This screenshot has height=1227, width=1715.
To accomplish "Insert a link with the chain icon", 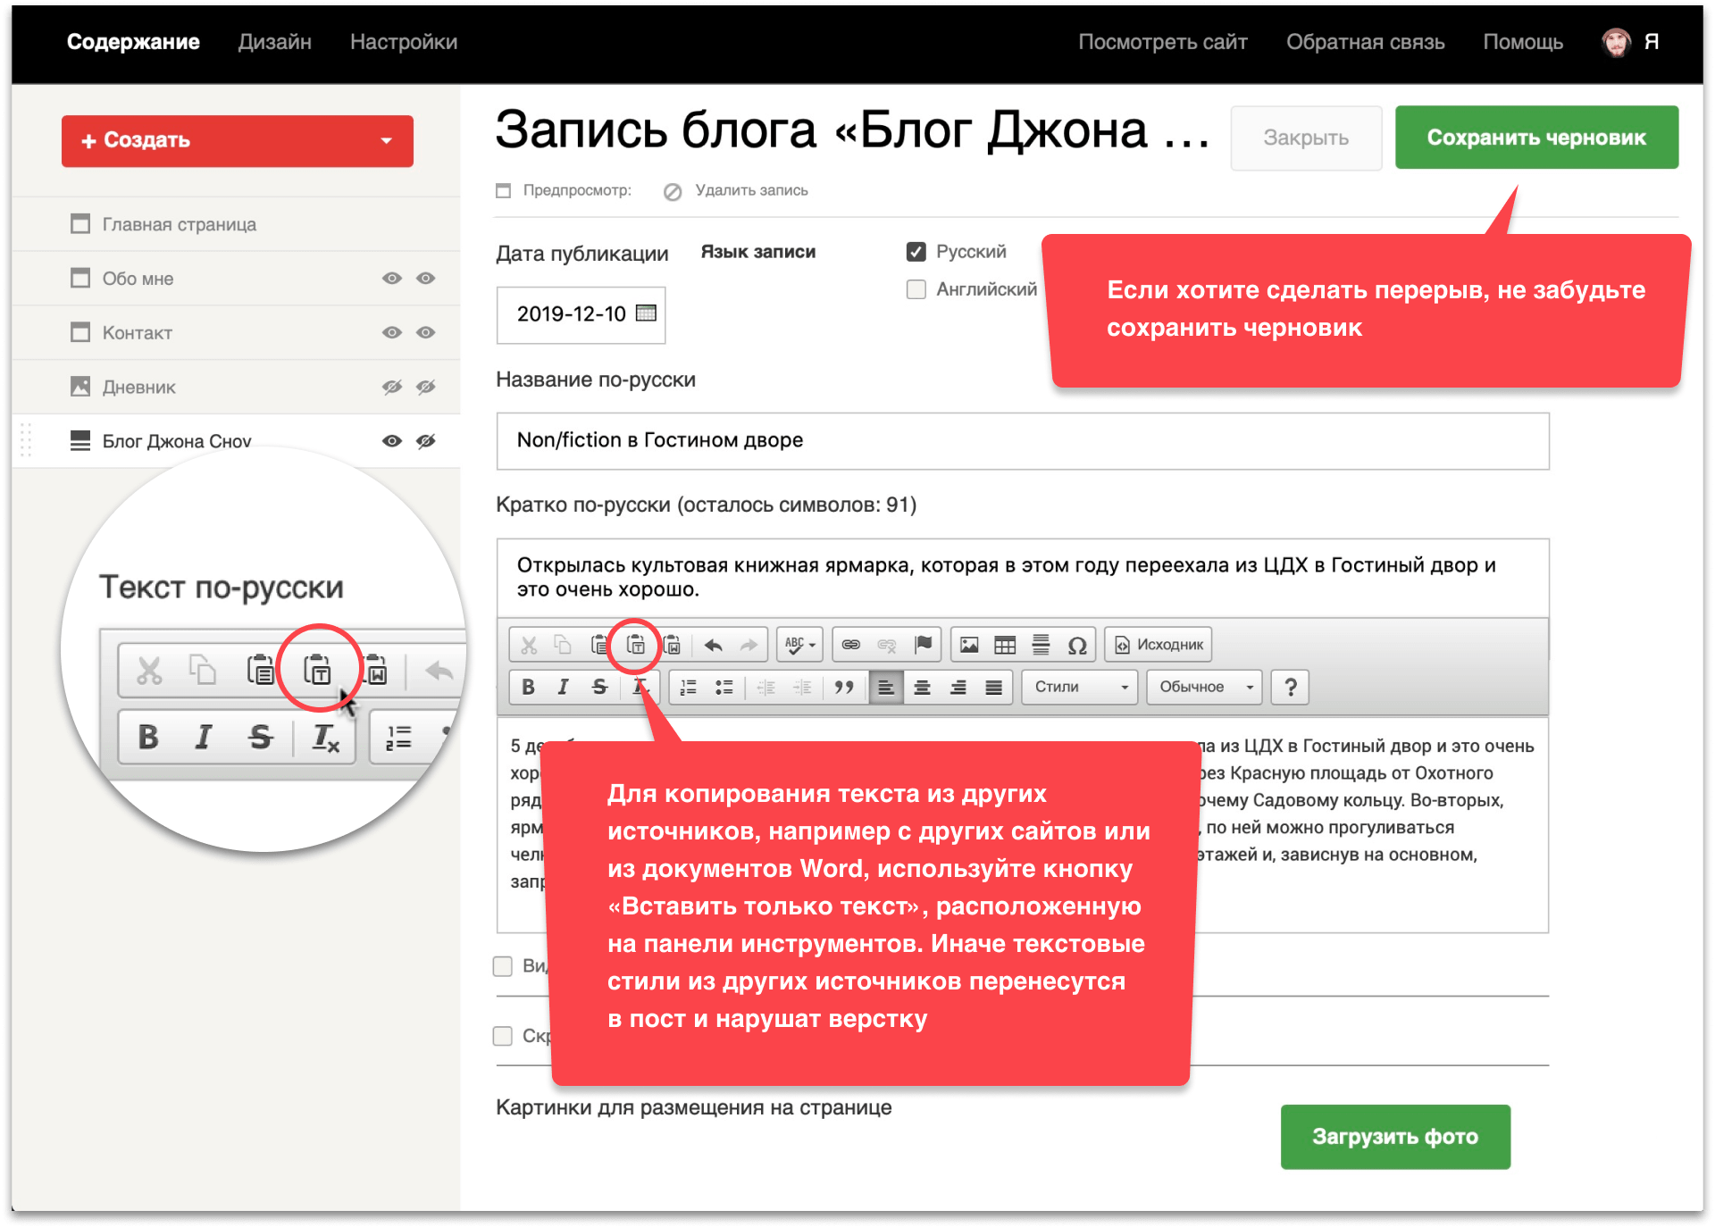I will [x=850, y=645].
